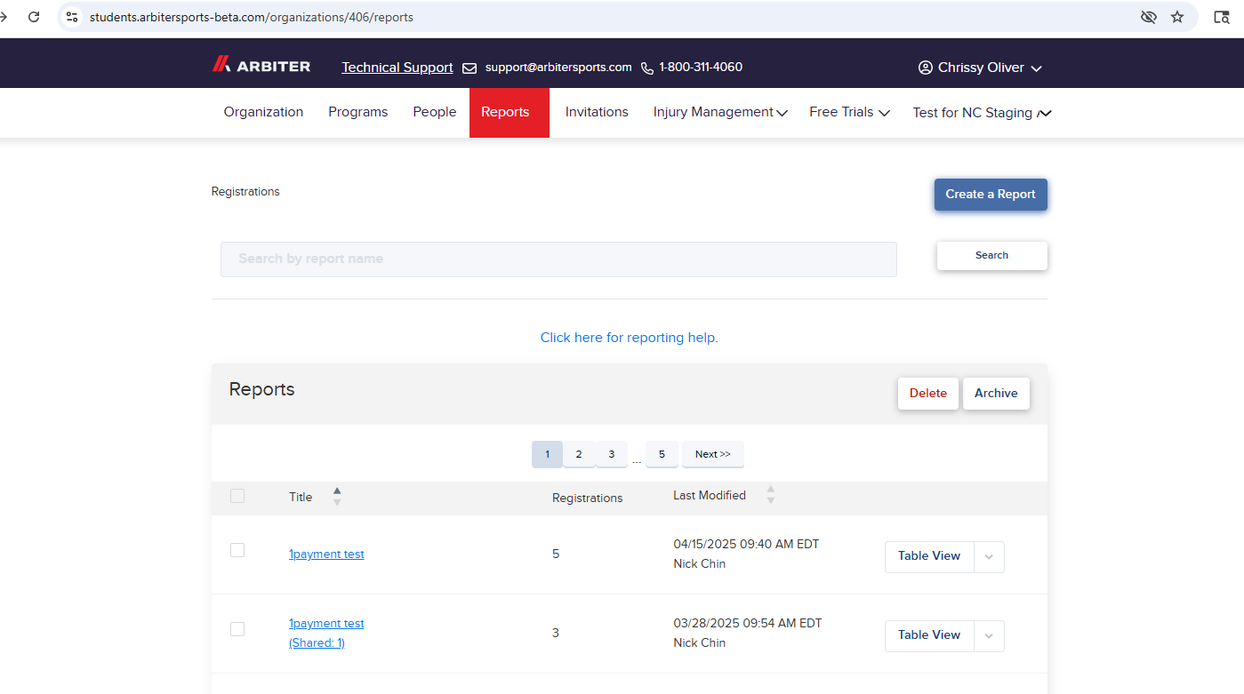Click the eye-slash tracking icon in address bar
The image size is (1244, 694).
click(1149, 17)
